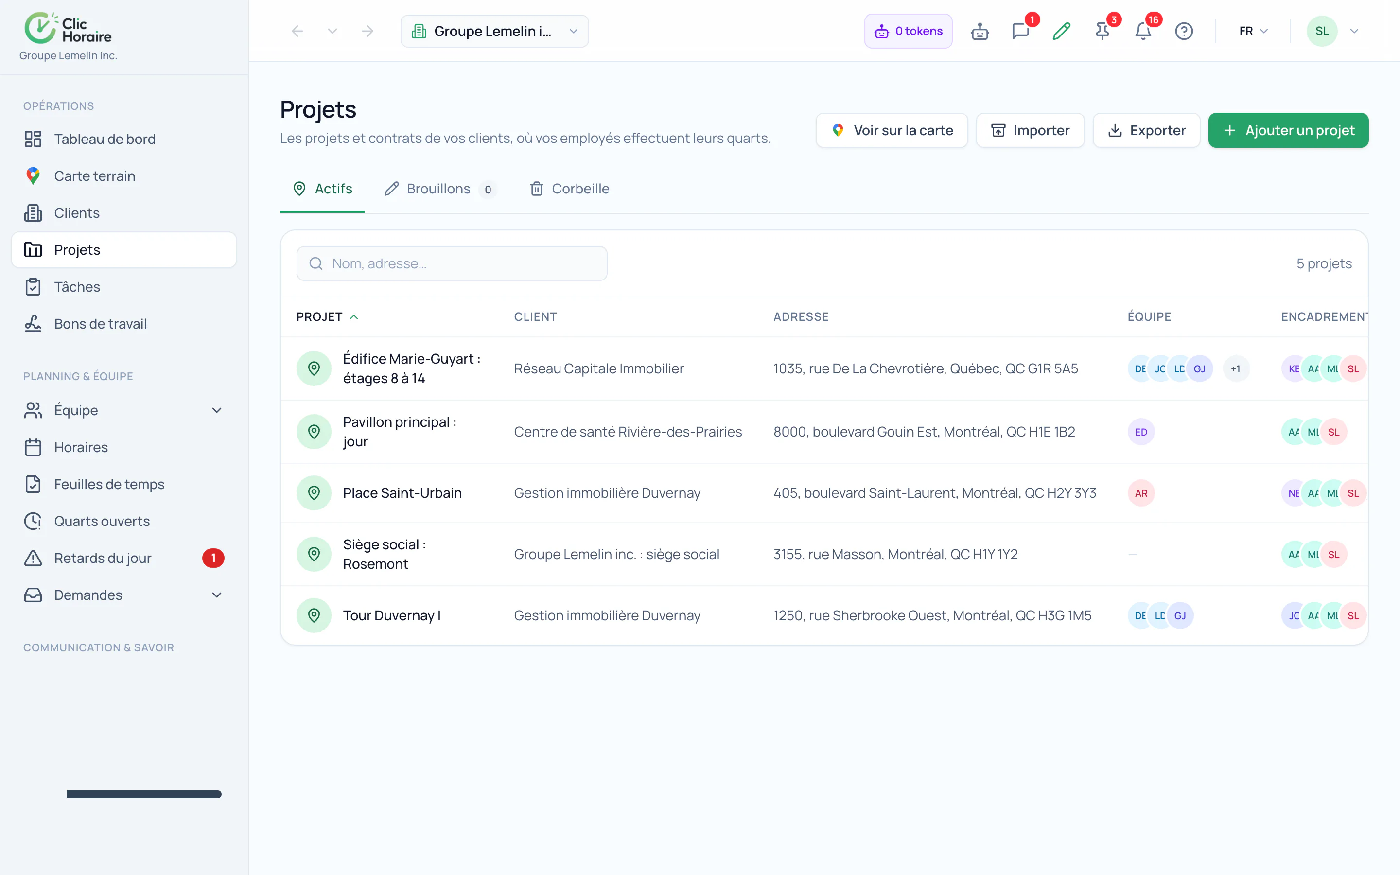
Task: Switch to the Actifs tab
Action: [x=322, y=189]
